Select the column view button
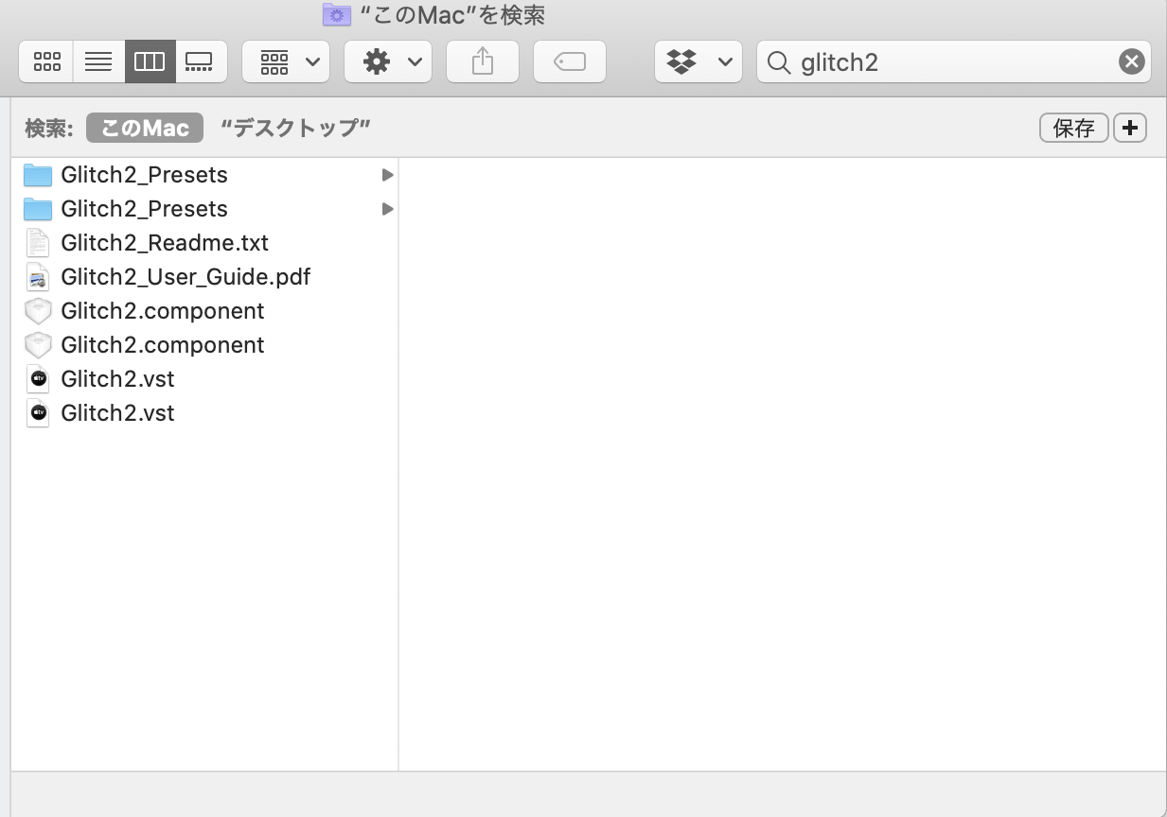Viewport: 1167px width, 817px height. (150, 62)
